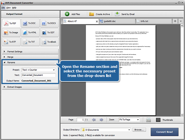Screen dimensions: 185x140
Task: Click the document preview page
Action: coord(121,70)
